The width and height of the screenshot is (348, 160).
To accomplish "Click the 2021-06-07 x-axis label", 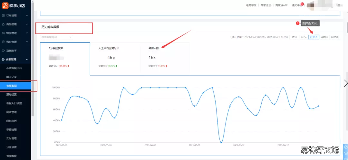I will [x=194, y=146].
